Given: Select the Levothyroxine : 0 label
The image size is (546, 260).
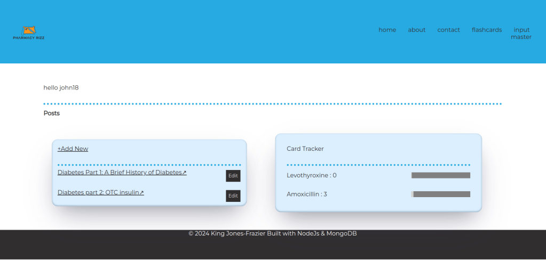Looking at the screenshot, I should click(x=312, y=175).
